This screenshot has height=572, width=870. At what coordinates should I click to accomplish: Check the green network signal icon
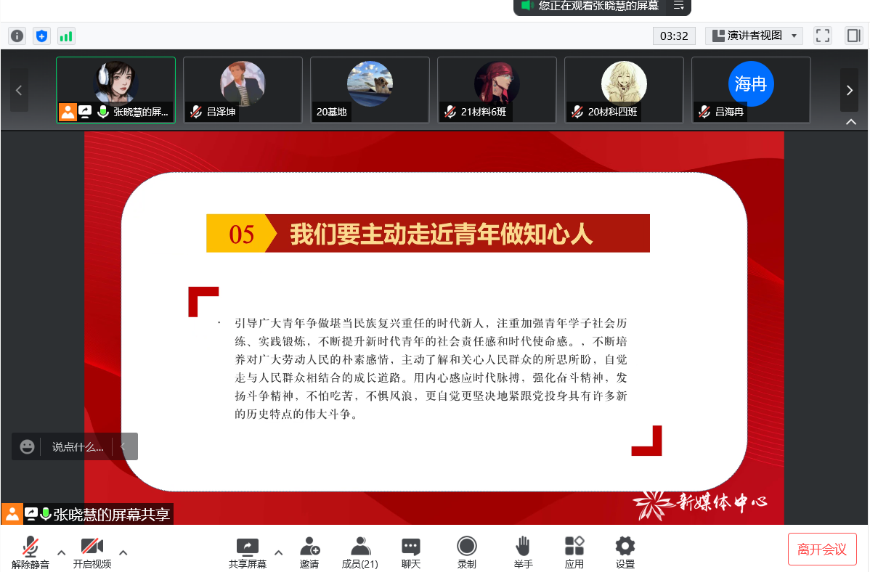(x=66, y=36)
